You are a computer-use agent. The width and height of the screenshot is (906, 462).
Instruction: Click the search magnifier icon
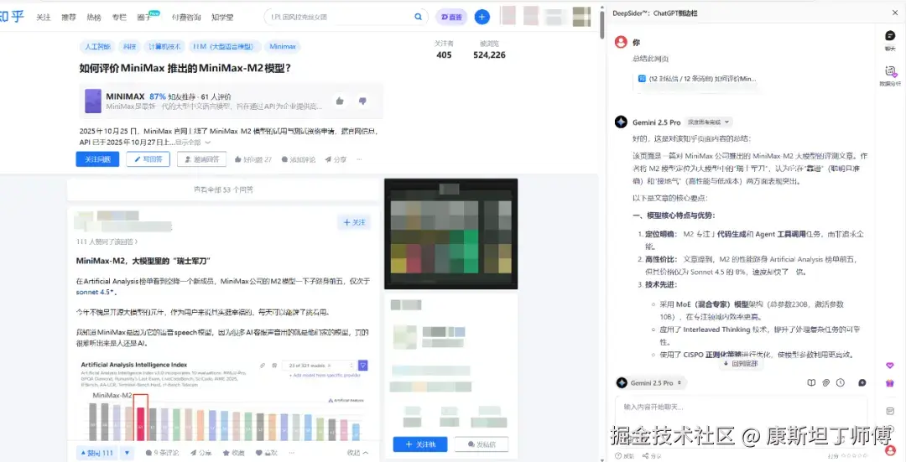[418, 17]
